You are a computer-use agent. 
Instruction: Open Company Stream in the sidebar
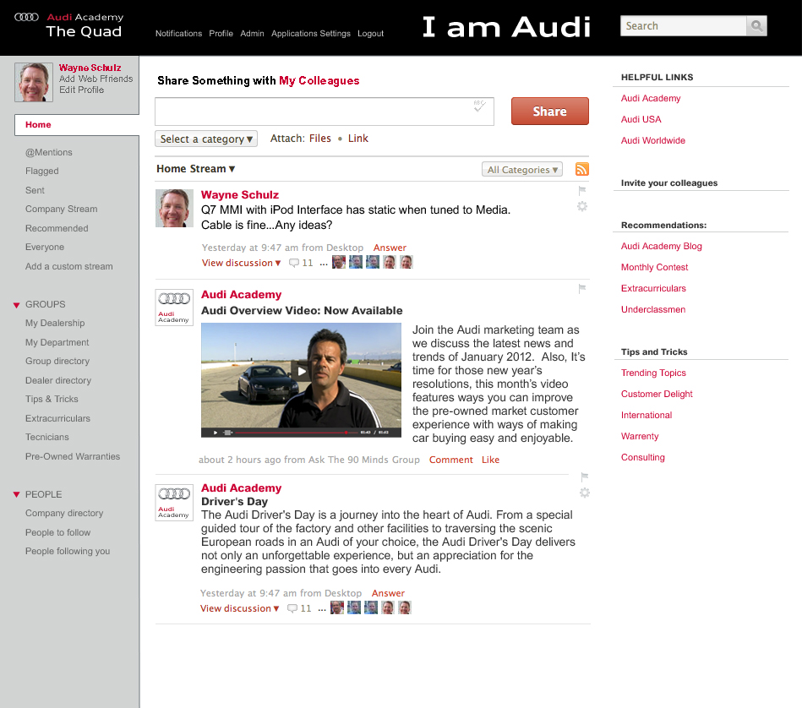click(62, 209)
